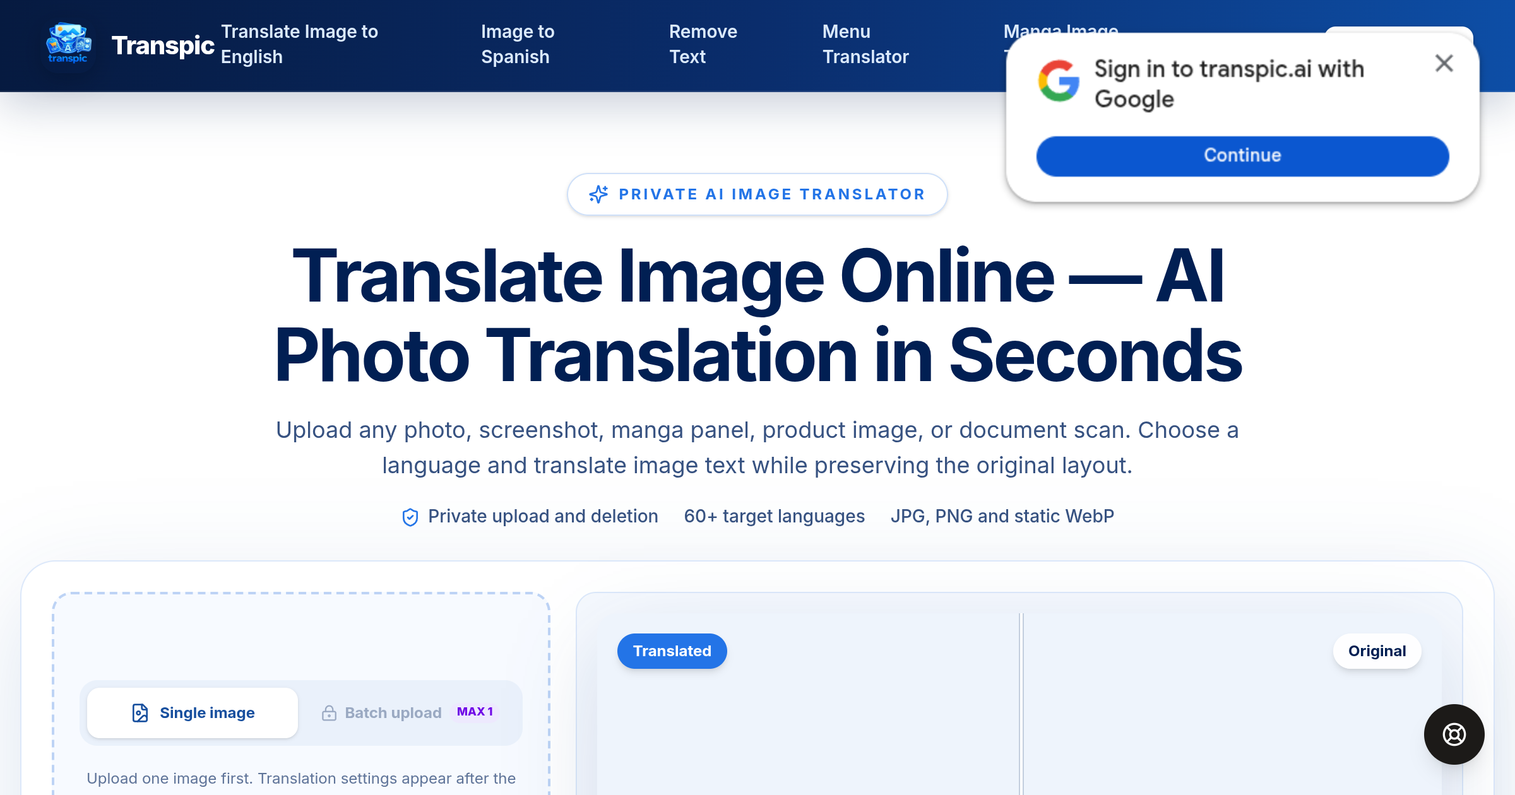Click Continue to sign in with Google
The image size is (1515, 795).
[1242, 156]
